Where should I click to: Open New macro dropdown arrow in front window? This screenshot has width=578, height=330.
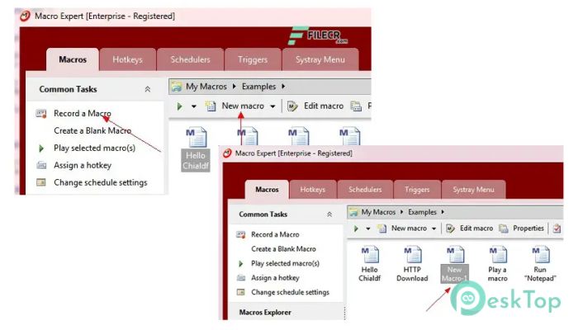click(x=433, y=229)
